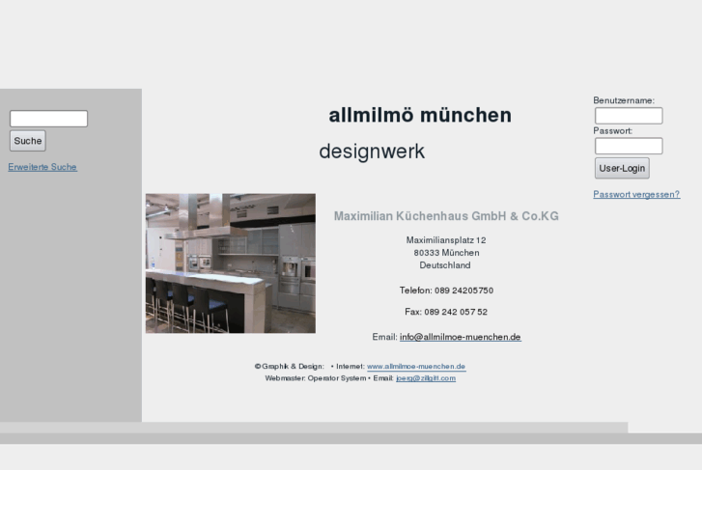Open the Passwort vergessen? link
This screenshot has width=702, height=526.
tap(636, 194)
